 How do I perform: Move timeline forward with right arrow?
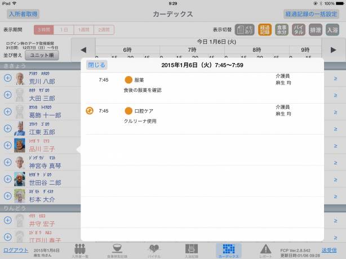point(333,50)
